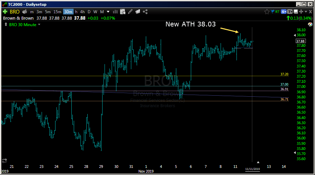Switch to the hourly (h) time frame
315x175 pixels.
coord(76,12)
